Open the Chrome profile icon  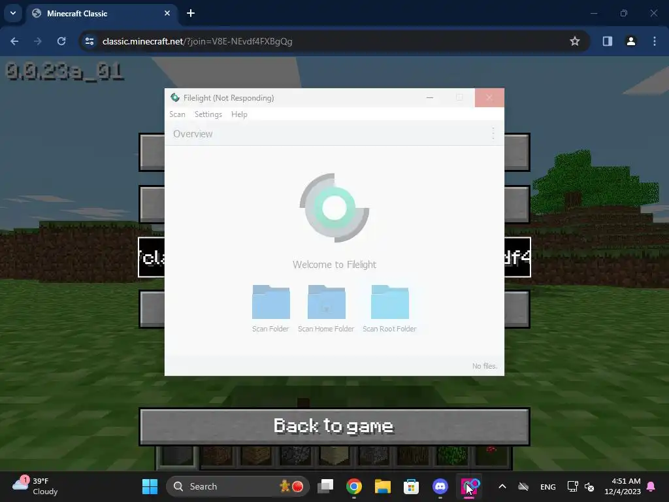(630, 41)
